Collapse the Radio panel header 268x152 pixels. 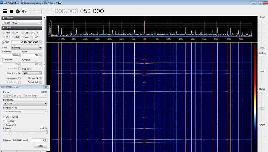click(x=22, y=28)
